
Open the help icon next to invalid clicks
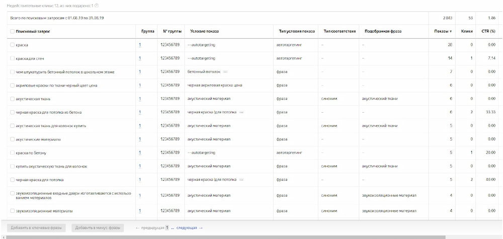(97, 6)
